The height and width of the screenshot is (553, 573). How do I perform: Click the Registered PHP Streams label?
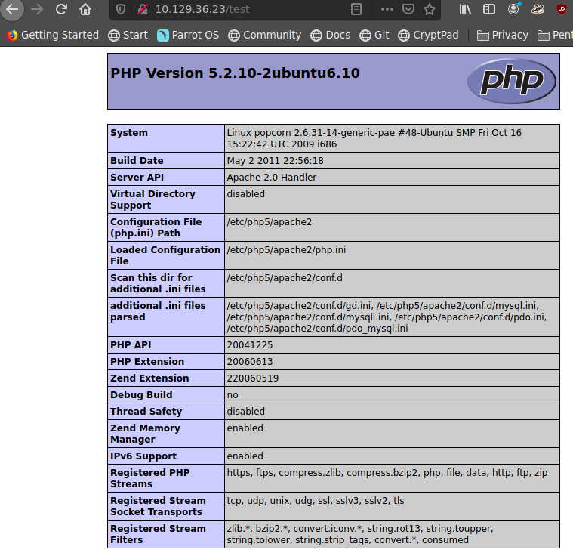tap(149, 478)
